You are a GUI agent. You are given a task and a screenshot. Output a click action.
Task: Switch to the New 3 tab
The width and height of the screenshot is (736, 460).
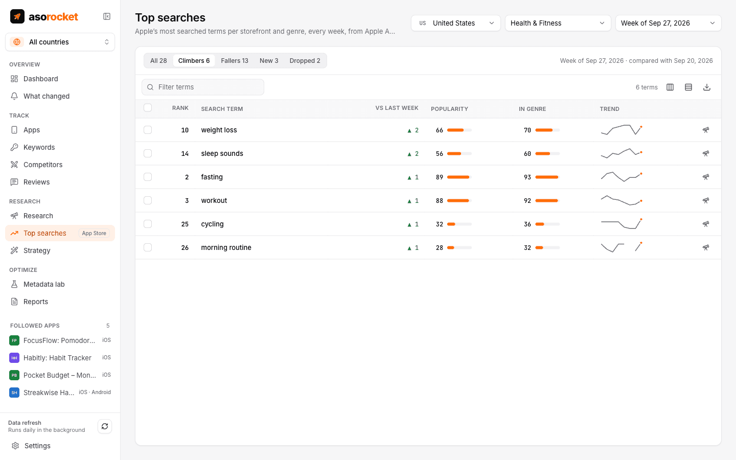coord(269,61)
